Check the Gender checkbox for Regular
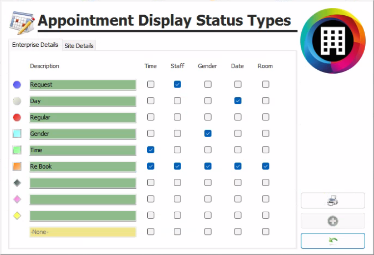This screenshot has width=374, height=255. (208, 117)
